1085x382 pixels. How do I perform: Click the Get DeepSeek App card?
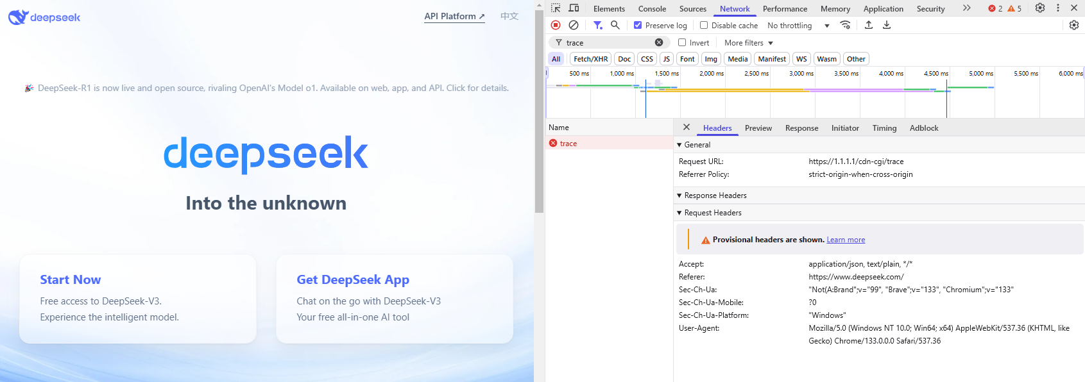395,299
